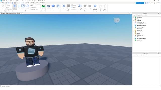Click the LocalizationService globe icon
Image resolution: width=161 pixels, height=90 pixels.
[135, 38]
